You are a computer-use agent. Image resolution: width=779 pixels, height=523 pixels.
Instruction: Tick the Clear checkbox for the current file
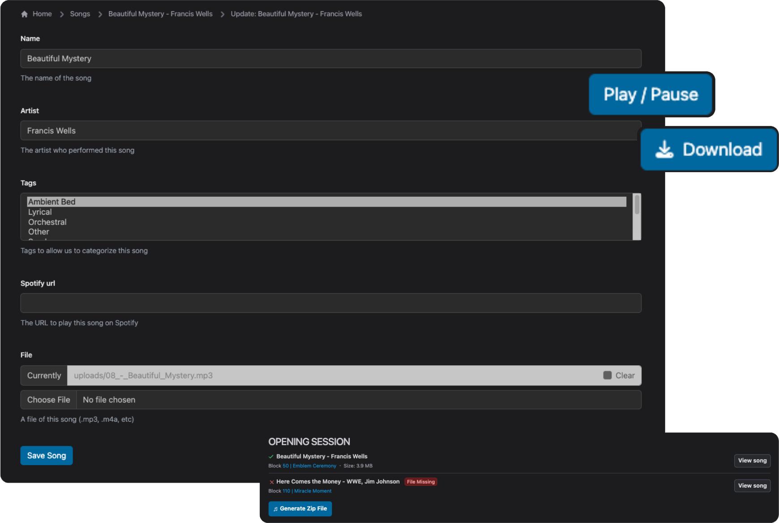(x=607, y=375)
